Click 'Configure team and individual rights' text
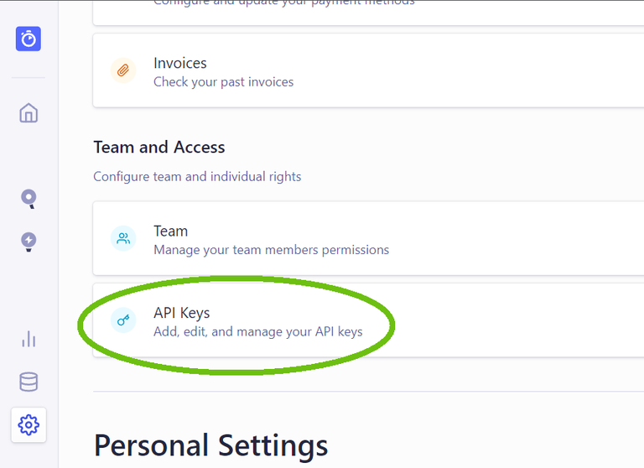 197,177
